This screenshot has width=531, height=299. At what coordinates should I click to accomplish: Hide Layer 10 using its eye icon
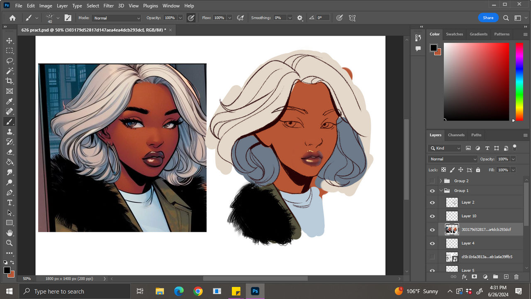point(432,216)
